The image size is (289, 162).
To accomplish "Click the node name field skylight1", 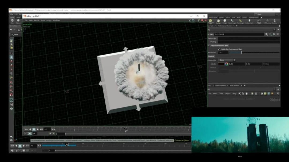I will click(239, 34).
